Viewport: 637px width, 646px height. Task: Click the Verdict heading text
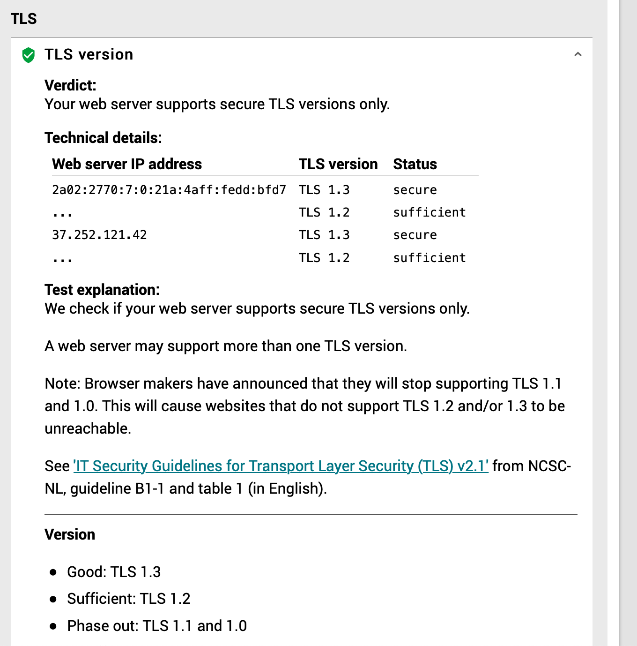[x=69, y=85]
